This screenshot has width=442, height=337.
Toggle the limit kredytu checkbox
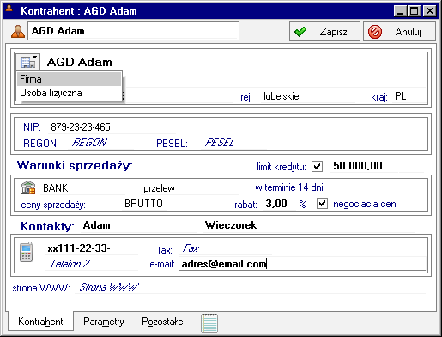pos(317,166)
